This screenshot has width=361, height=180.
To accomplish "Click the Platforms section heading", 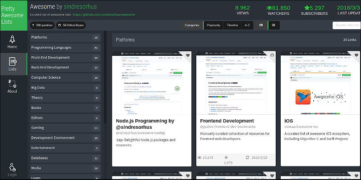I will 125,40.
